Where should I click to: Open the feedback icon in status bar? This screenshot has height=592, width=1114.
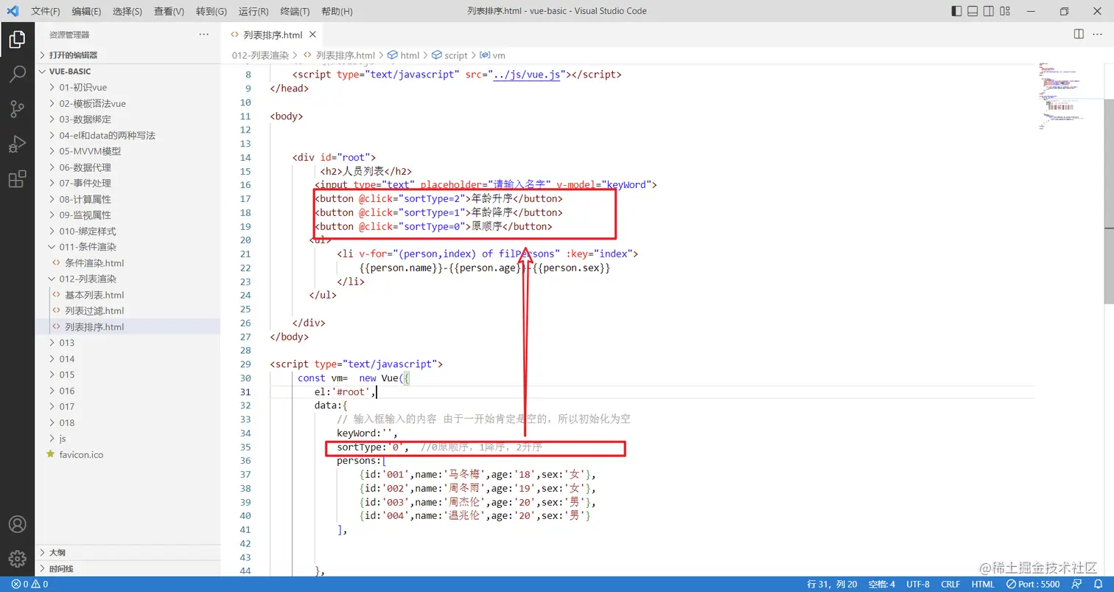click(x=1076, y=585)
